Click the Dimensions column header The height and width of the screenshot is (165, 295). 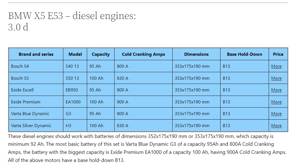point(196,54)
